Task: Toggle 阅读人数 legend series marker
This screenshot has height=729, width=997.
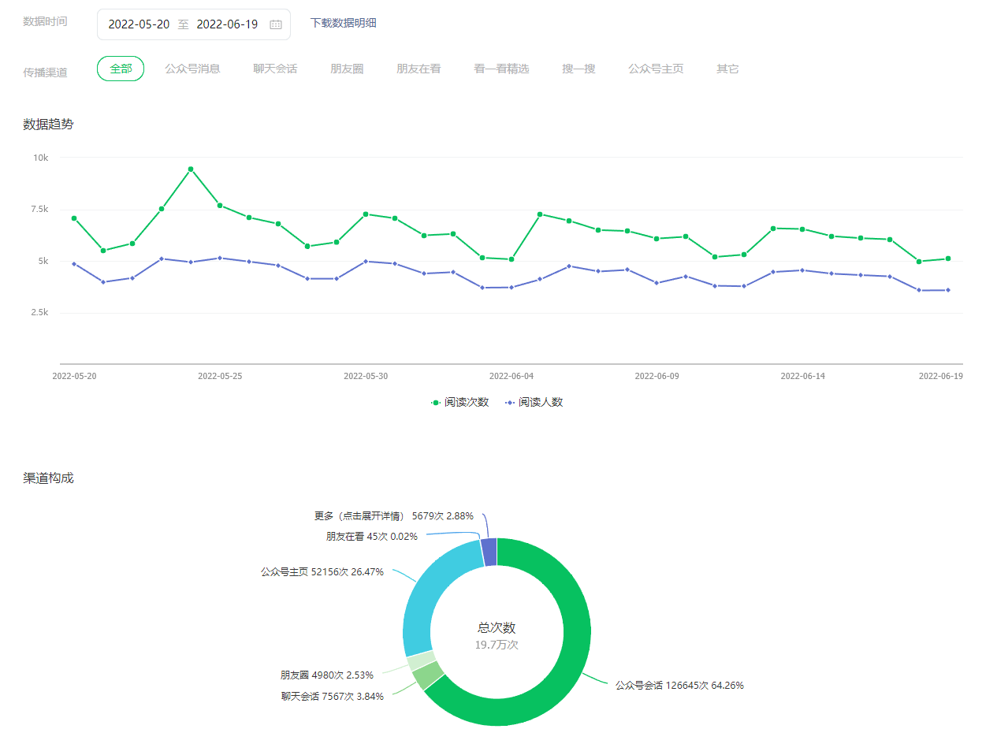Action: click(x=510, y=403)
